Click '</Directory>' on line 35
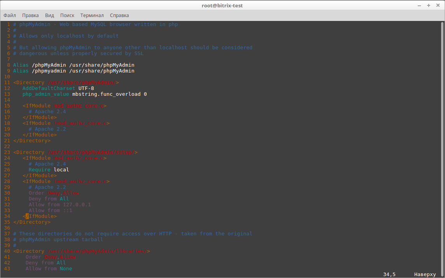445x278 pixels. coord(32,222)
